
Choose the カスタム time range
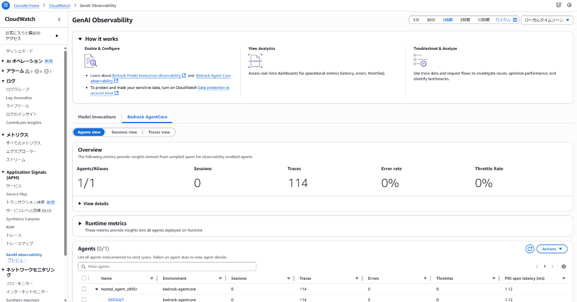(502, 20)
